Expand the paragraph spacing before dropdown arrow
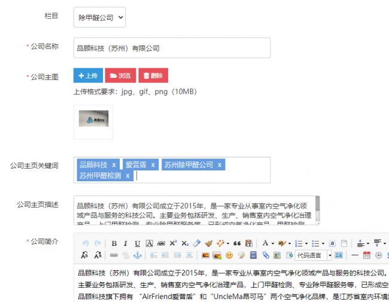The image size is (389, 302). point(368,243)
